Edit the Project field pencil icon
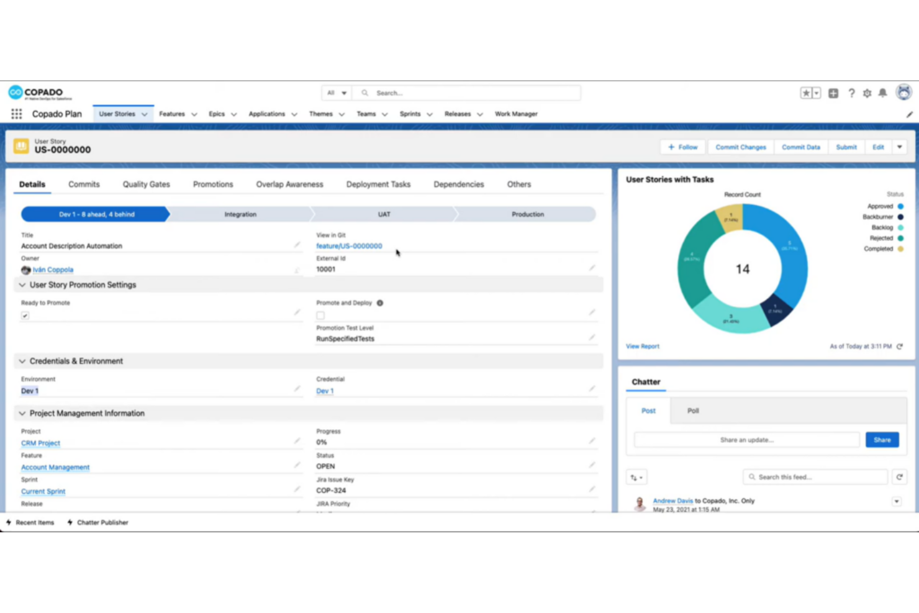Image resolution: width=919 pixels, height=613 pixels. (297, 441)
